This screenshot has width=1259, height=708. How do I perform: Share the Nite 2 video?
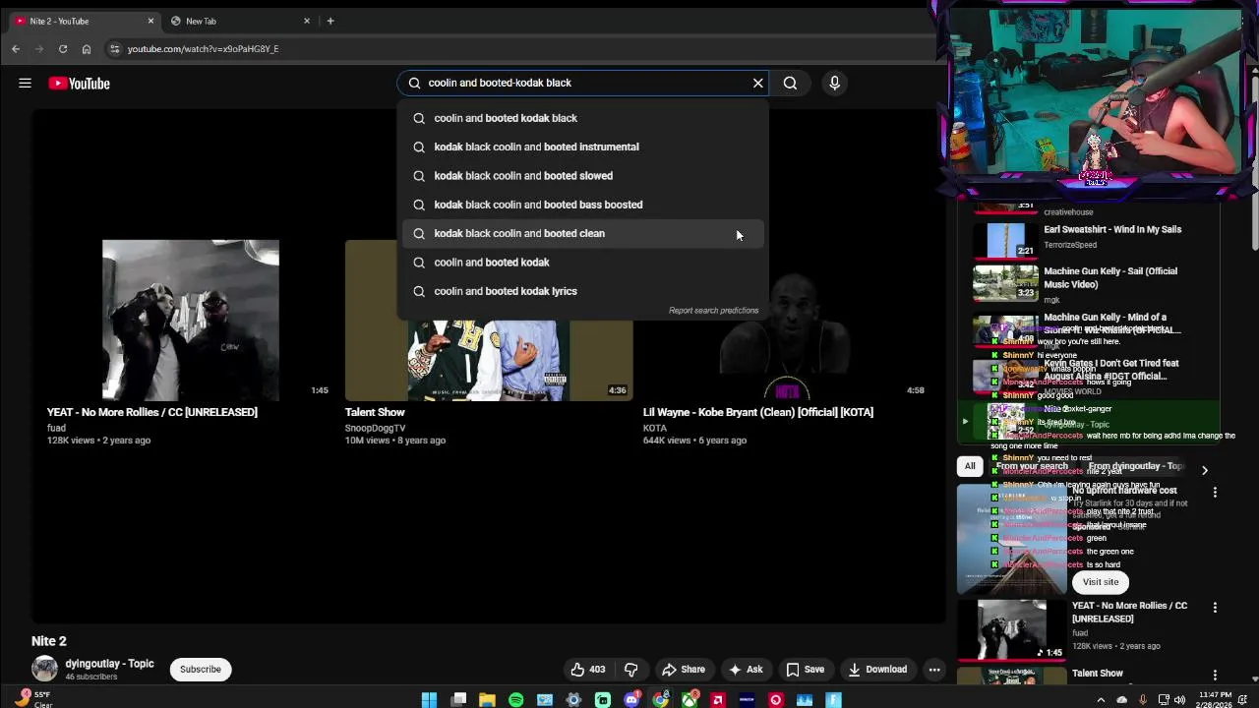coord(684,670)
